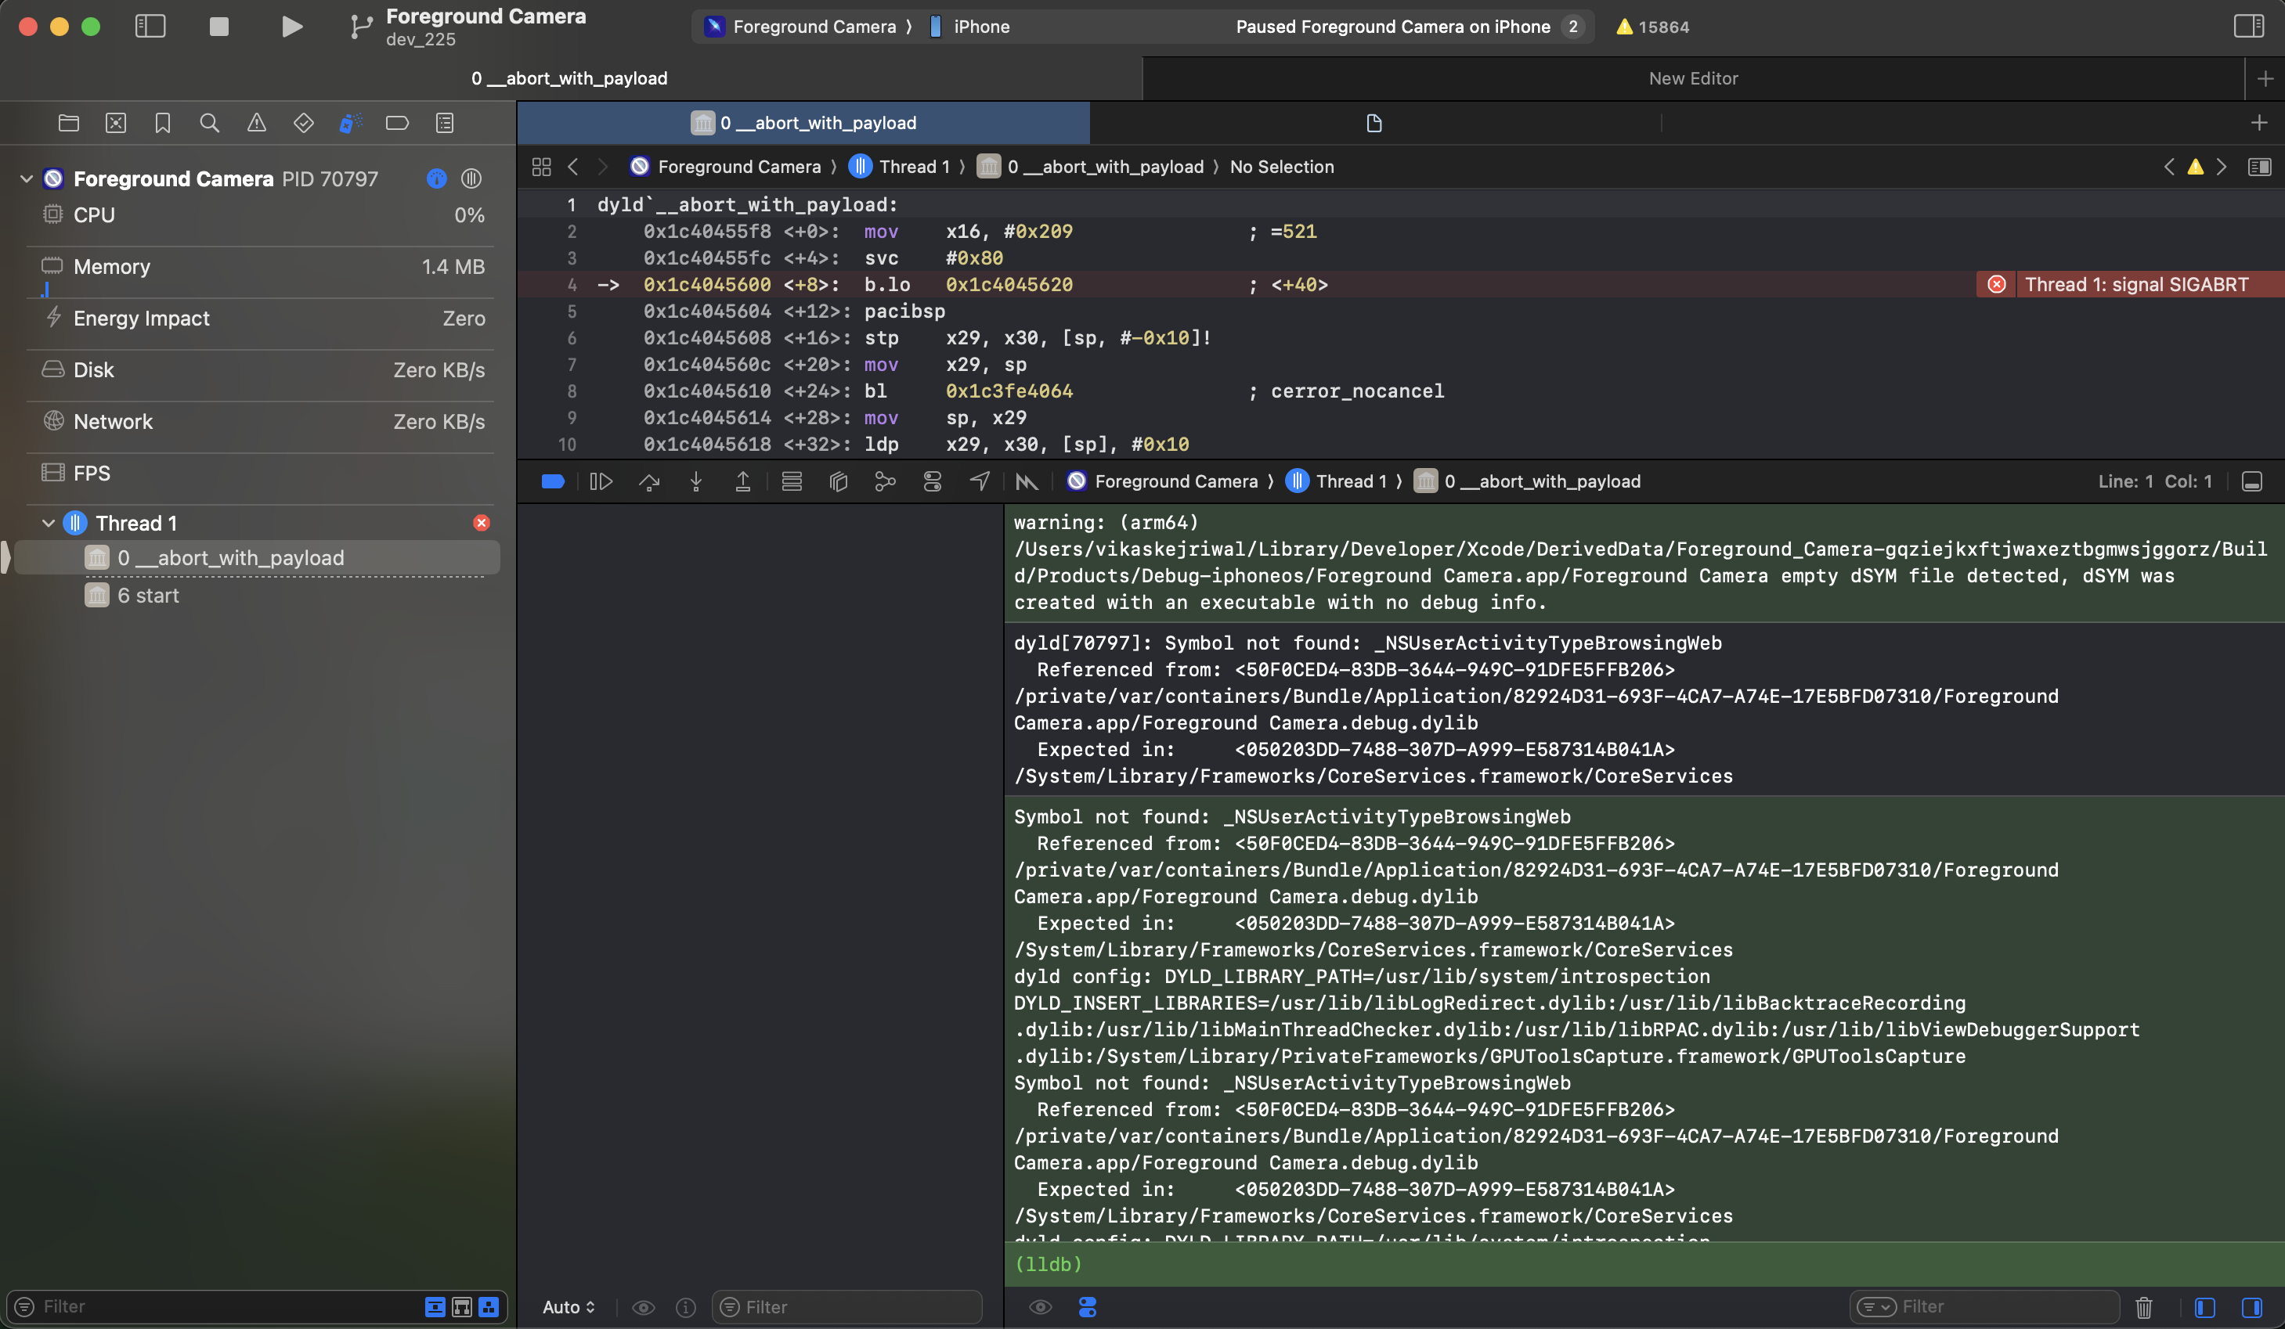This screenshot has width=2285, height=1329.
Task: Open the Auto variables scope dropdown
Action: (569, 1306)
